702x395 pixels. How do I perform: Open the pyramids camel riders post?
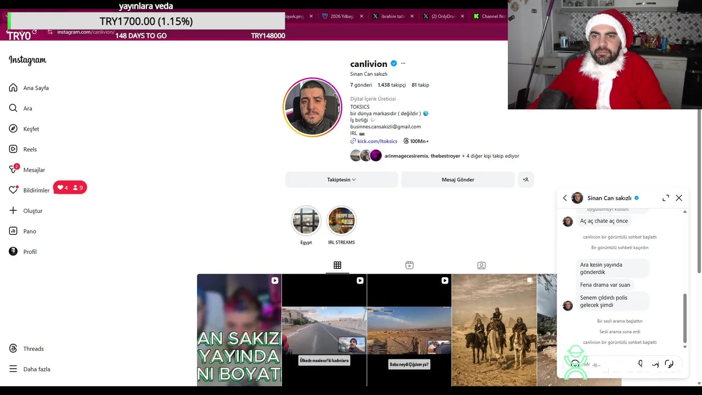pos(494,330)
